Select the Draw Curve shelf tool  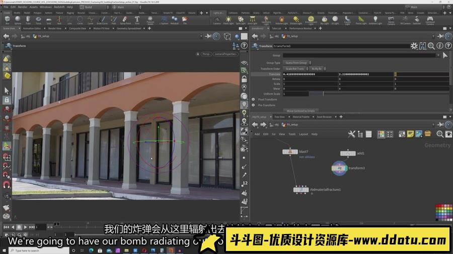click(102, 20)
